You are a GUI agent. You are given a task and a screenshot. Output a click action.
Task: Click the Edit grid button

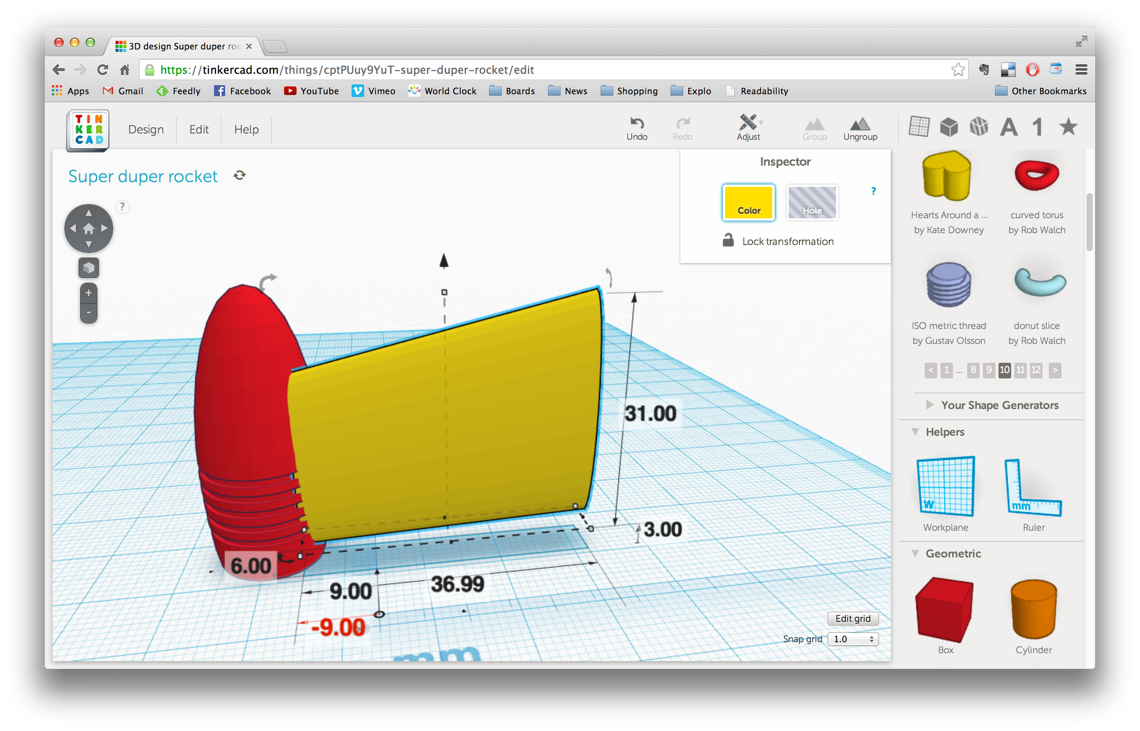click(x=853, y=619)
